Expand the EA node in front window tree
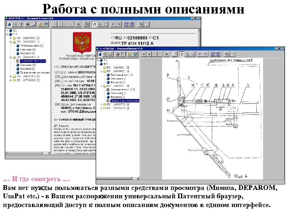 [98, 60]
